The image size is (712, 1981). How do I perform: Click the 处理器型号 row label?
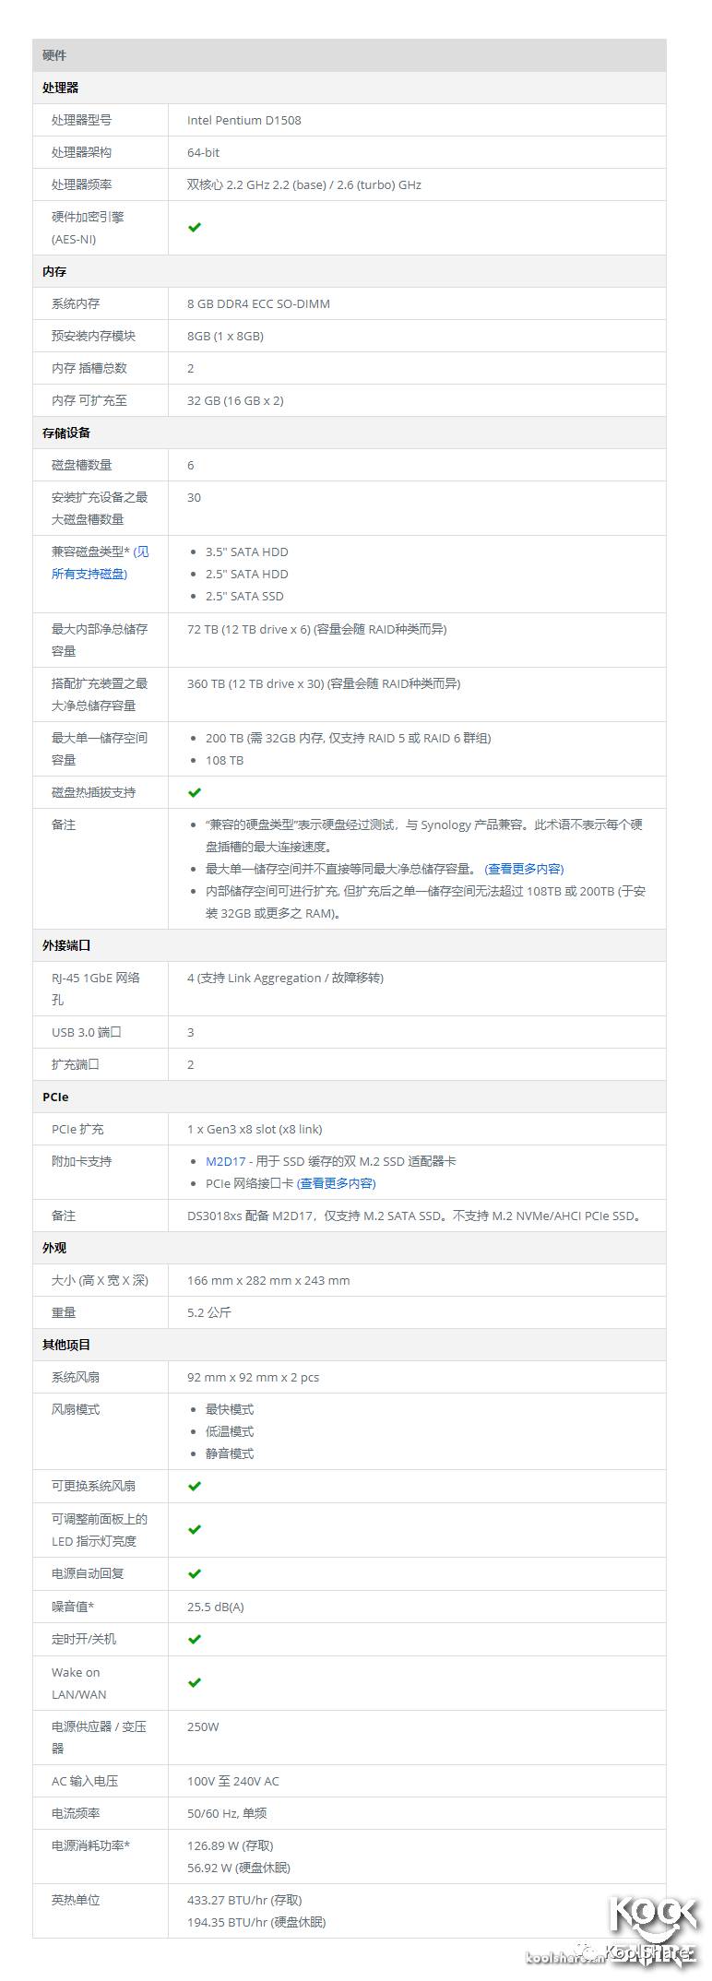pos(82,120)
